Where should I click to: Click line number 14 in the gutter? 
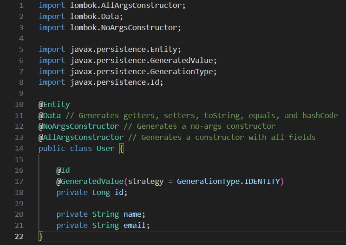[18, 148]
